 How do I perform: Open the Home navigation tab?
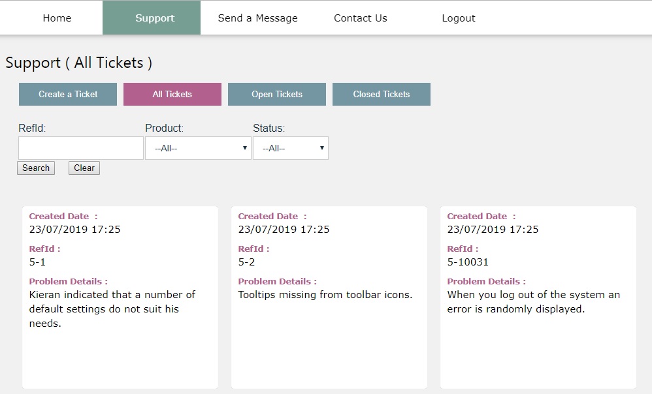(57, 18)
